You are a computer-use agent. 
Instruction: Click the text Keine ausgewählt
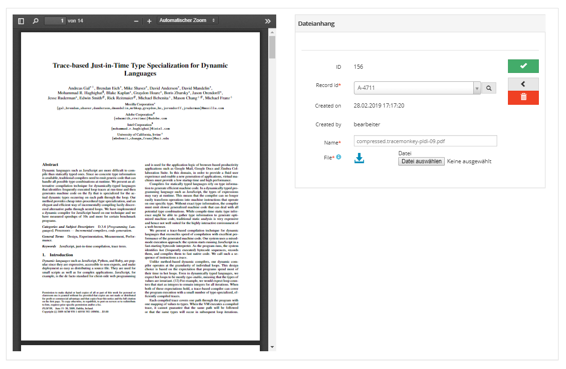coord(469,161)
